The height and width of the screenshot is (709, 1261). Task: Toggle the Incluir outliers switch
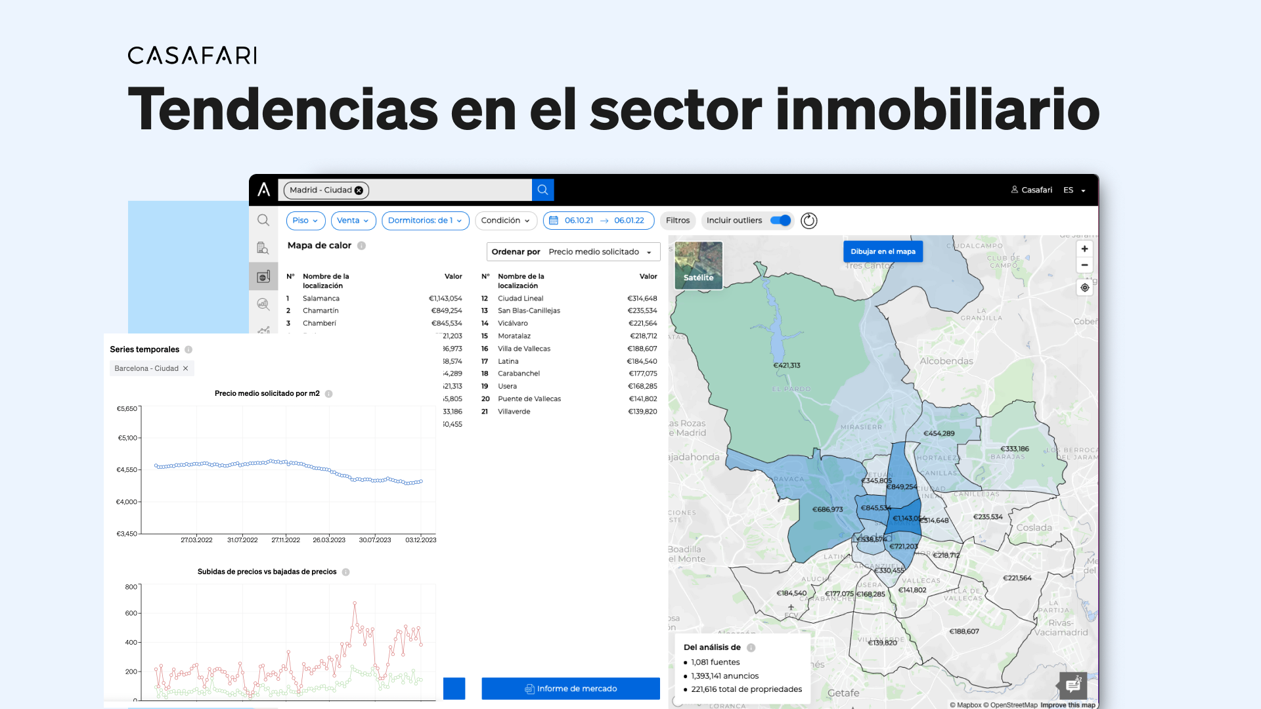(x=781, y=221)
